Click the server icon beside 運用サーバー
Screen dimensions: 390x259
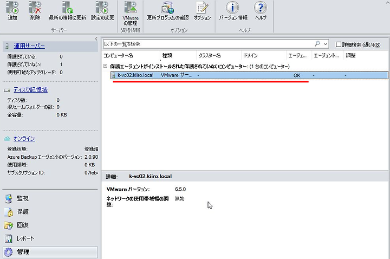coord(7,46)
